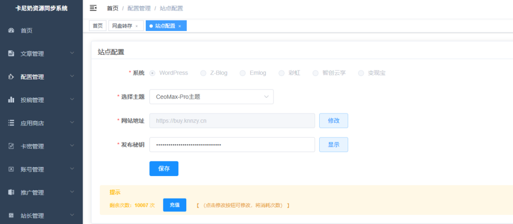Click the 提示 heading in notice box
This screenshot has width=513, height=224.
pyautogui.click(x=115, y=192)
